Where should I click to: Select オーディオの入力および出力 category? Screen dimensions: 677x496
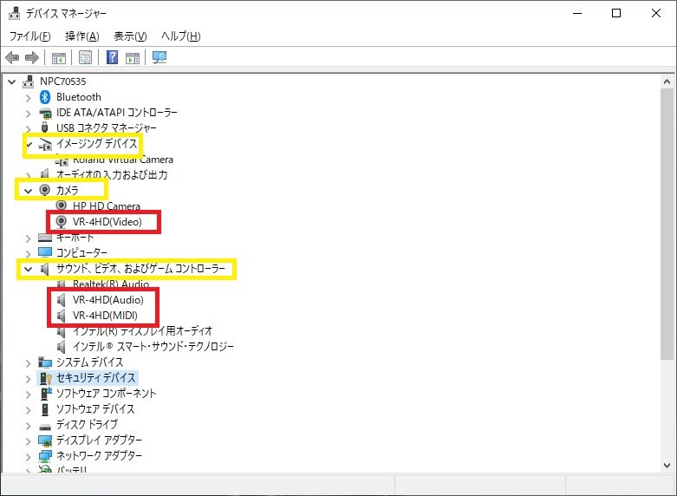click(112, 174)
